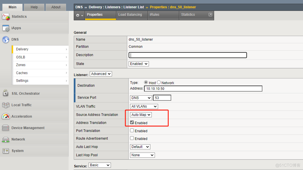
Task: Click the iApps icon in sidebar
Action: [x=6, y=28]
